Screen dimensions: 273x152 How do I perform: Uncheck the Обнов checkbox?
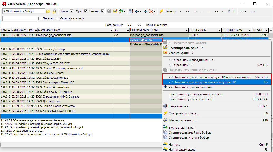(x=71, y=11)
